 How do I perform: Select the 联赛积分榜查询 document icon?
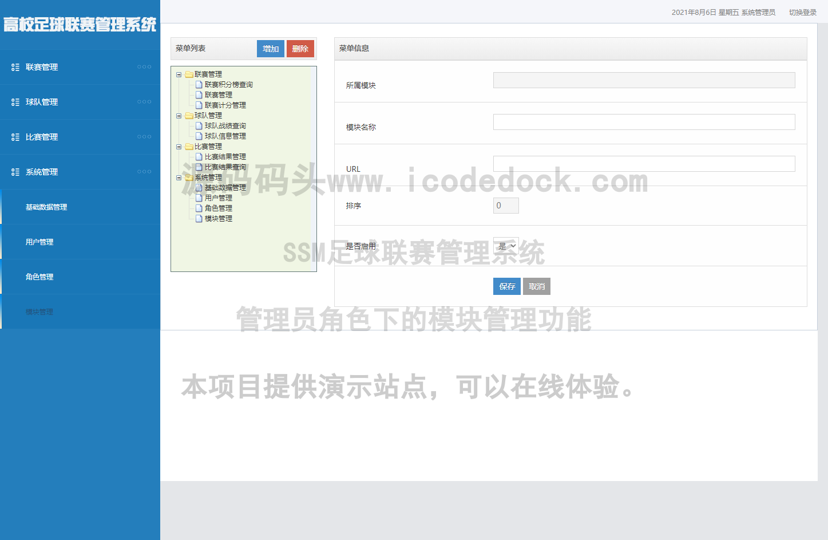click(x=199, y=84)
